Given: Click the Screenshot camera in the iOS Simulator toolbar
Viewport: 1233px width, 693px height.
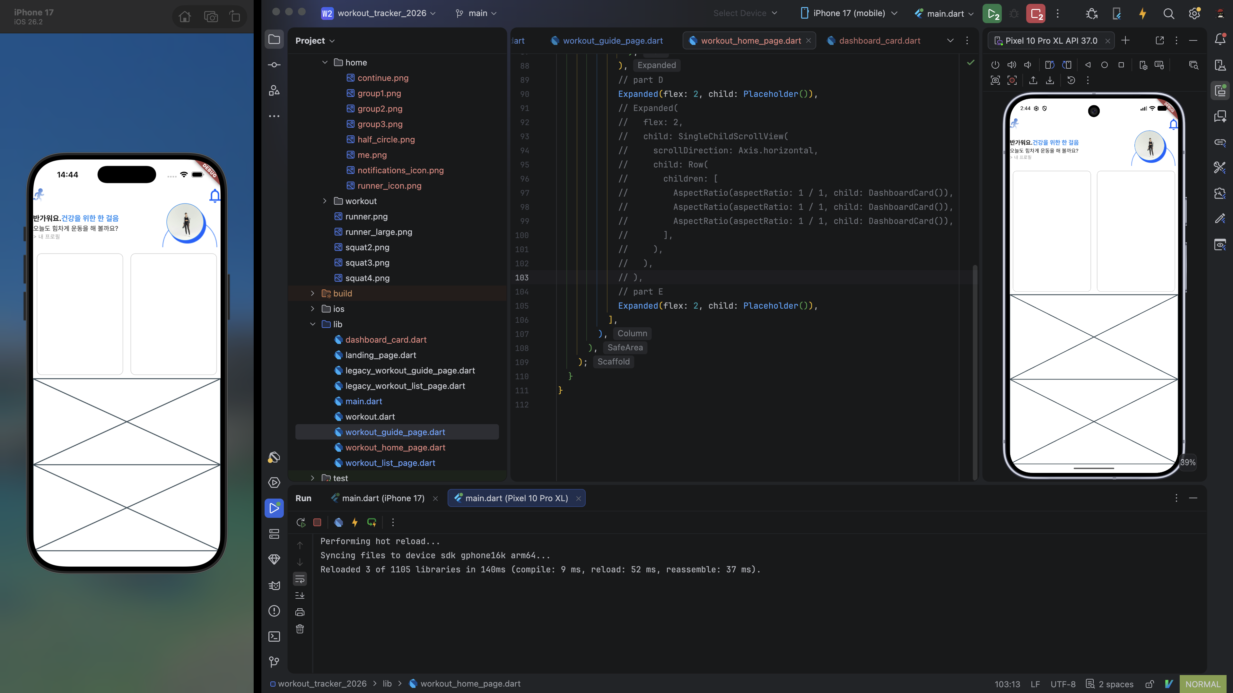Looking at the screenshot, I should (211, 17).
